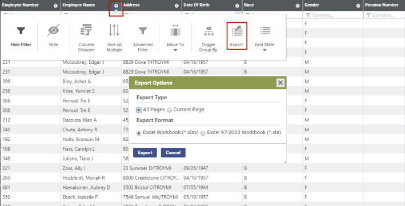Click address 7546 Samuel WayTROYMI
Screen dimensions: 405x206
click(x=151, y=197)
